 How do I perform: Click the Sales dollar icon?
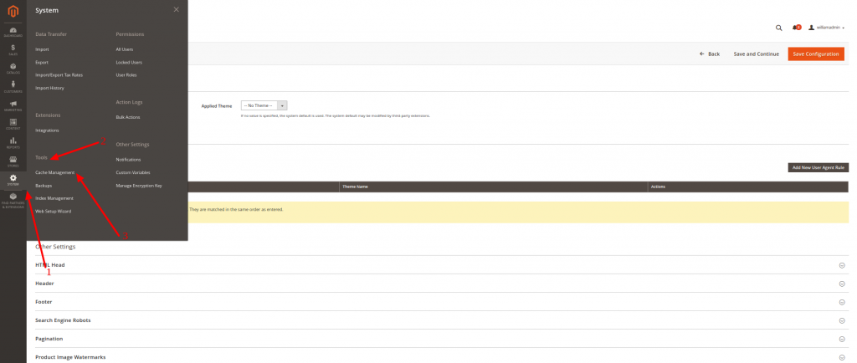[13, 49]
